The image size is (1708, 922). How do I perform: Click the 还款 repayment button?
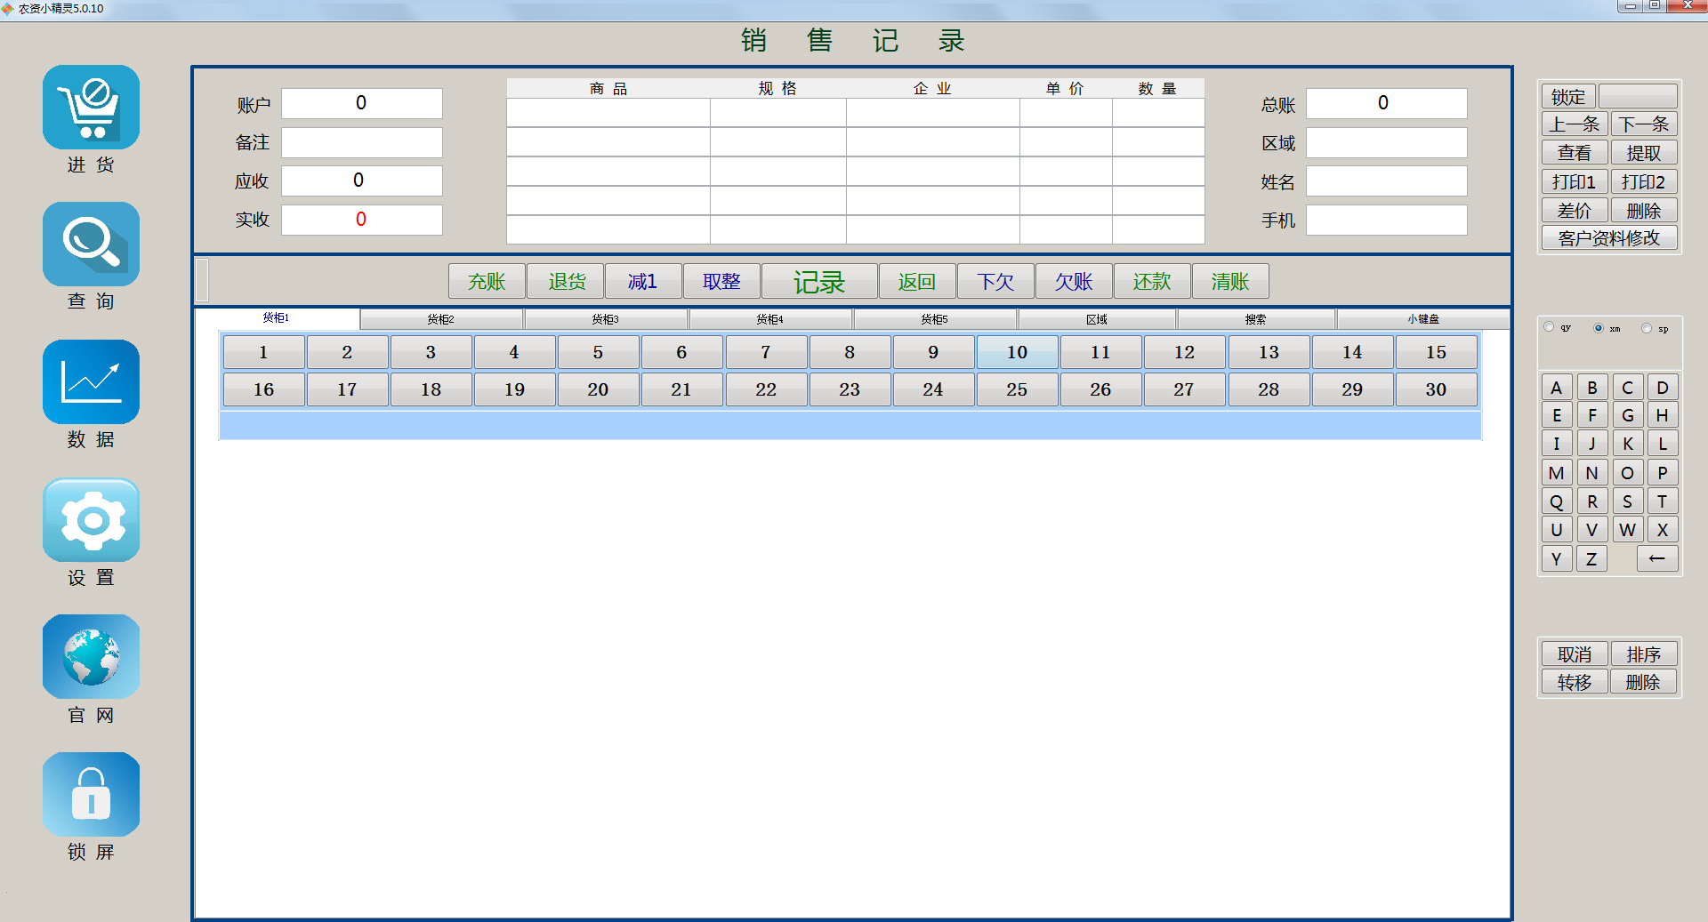point(1152,281)
